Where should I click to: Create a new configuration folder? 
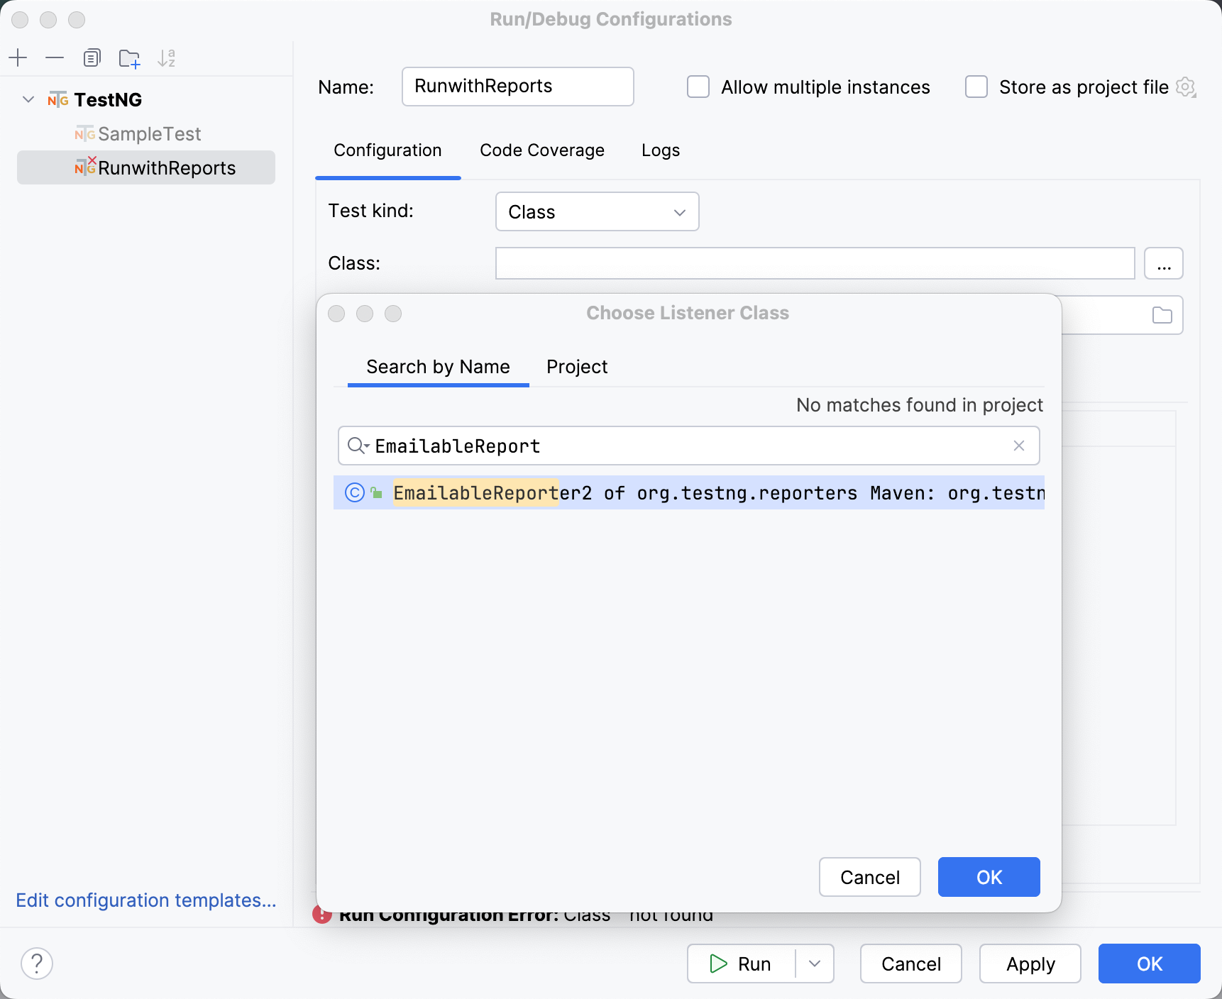129,57
